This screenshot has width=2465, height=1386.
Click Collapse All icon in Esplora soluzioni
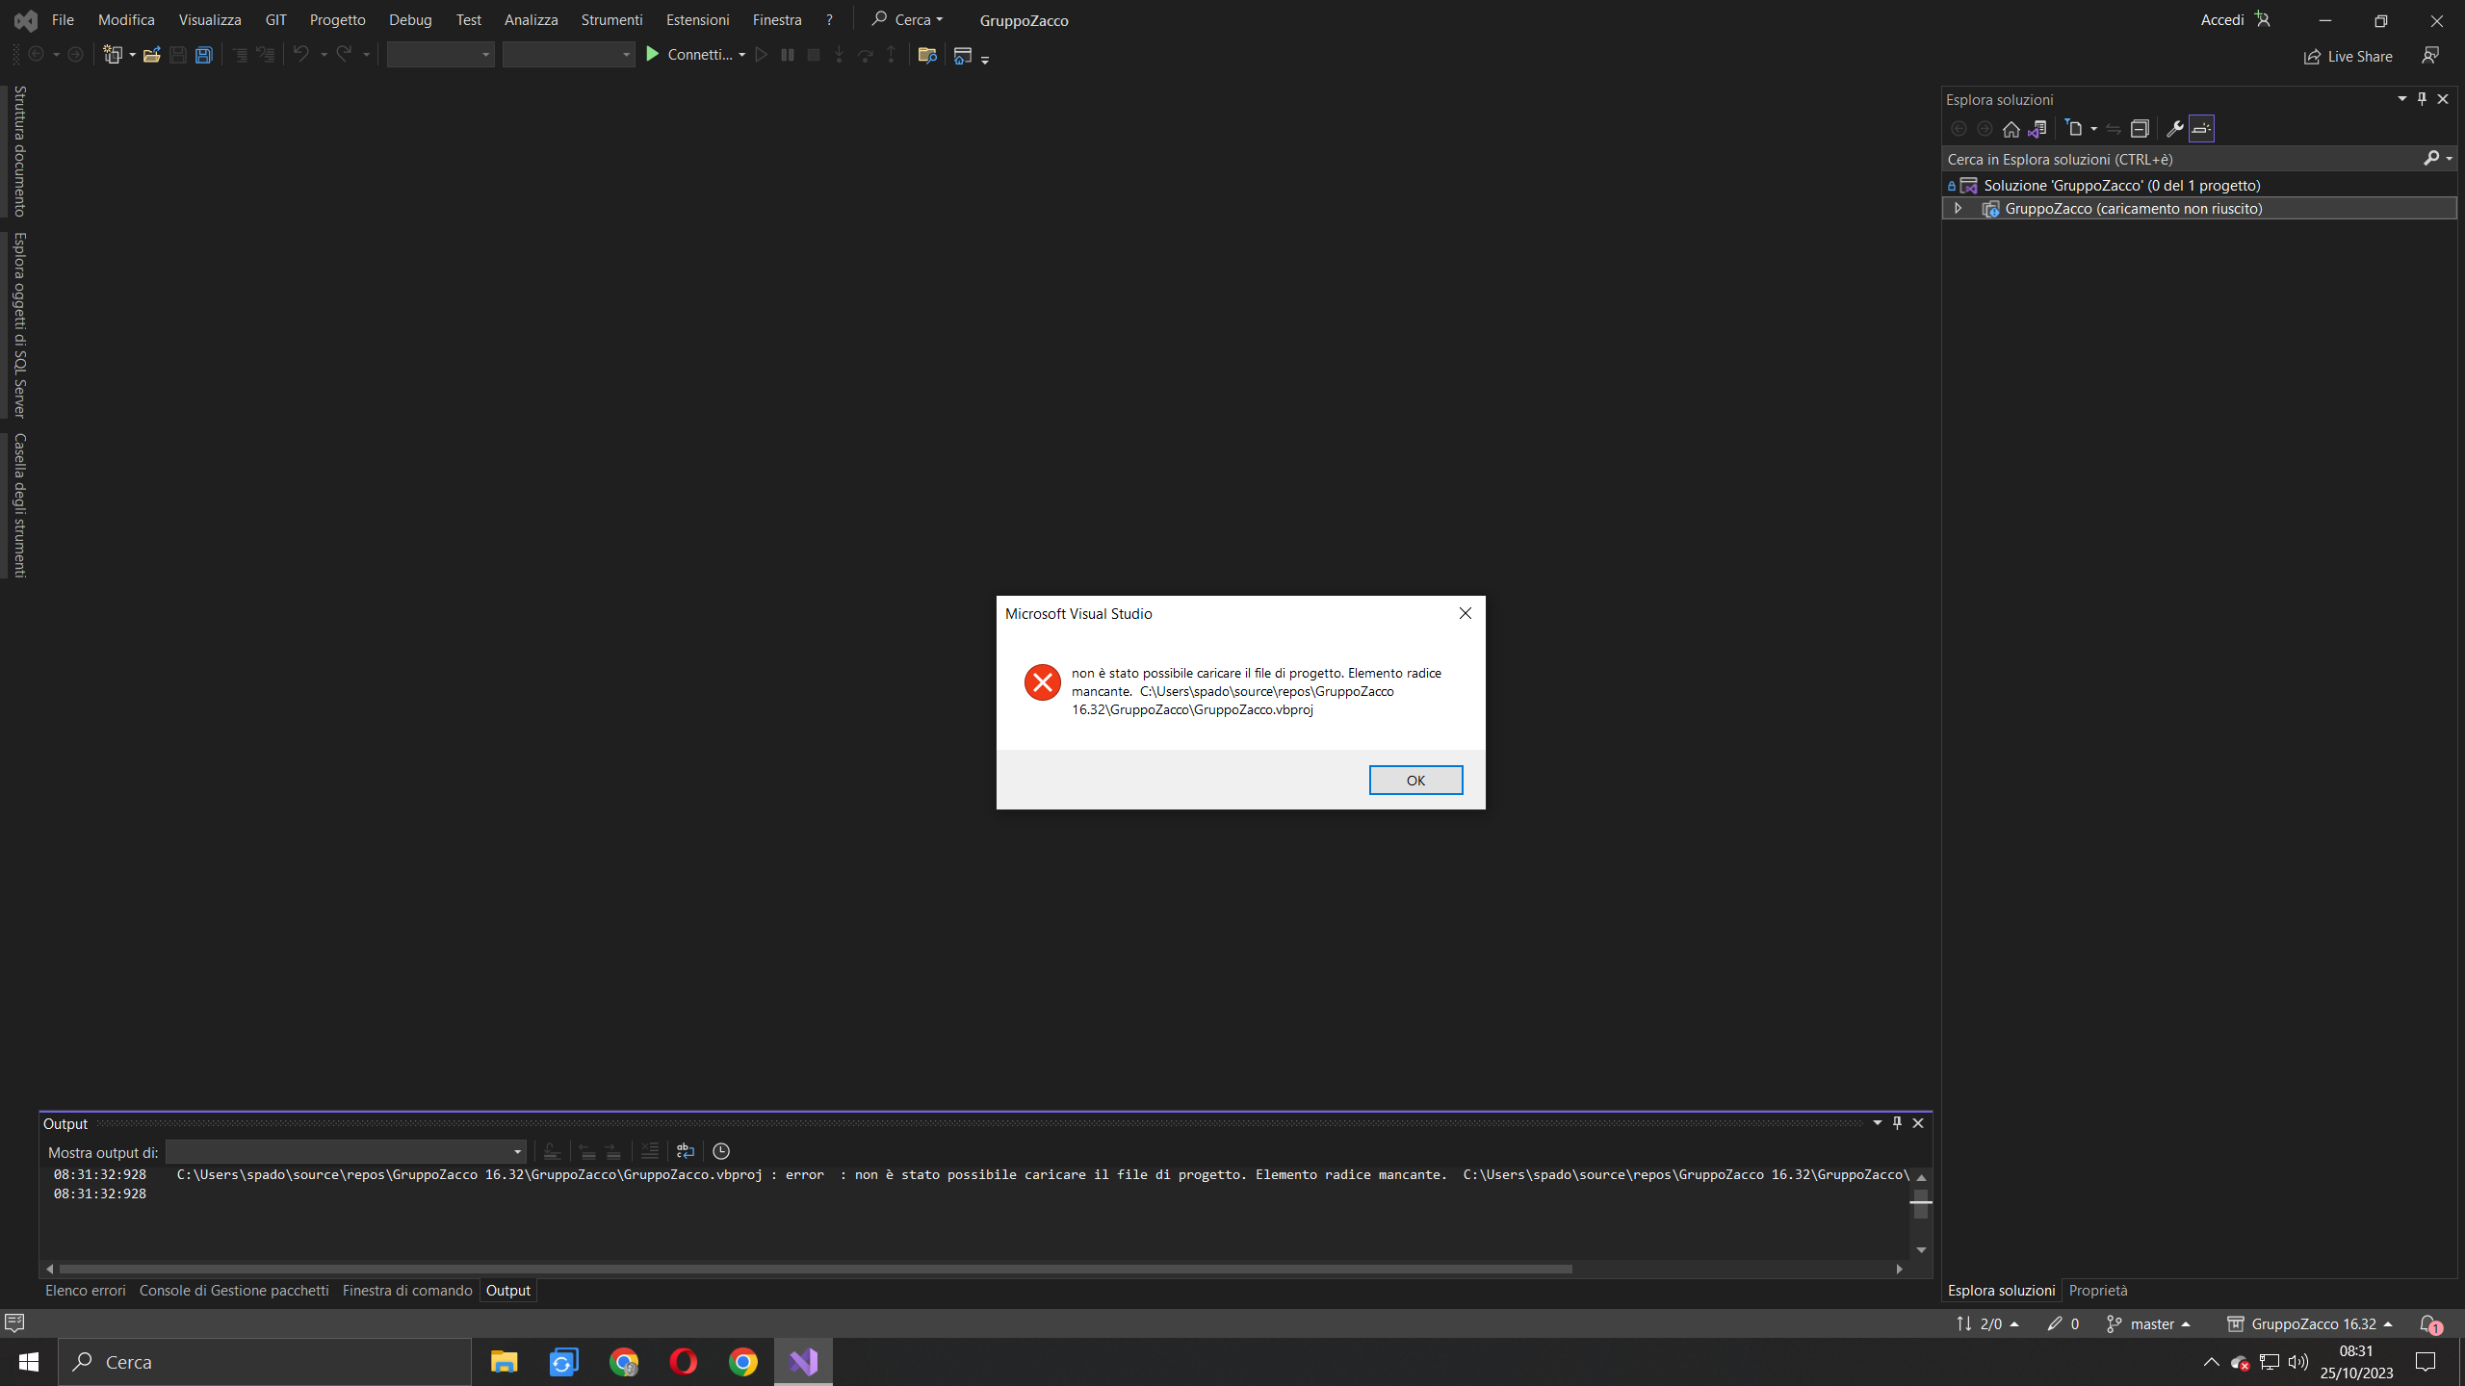[x=2140, y=128]
